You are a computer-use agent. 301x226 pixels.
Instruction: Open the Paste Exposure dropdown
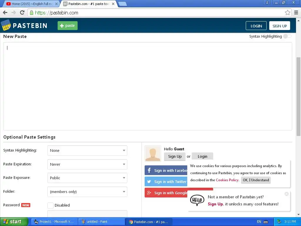tap(87, 178)
